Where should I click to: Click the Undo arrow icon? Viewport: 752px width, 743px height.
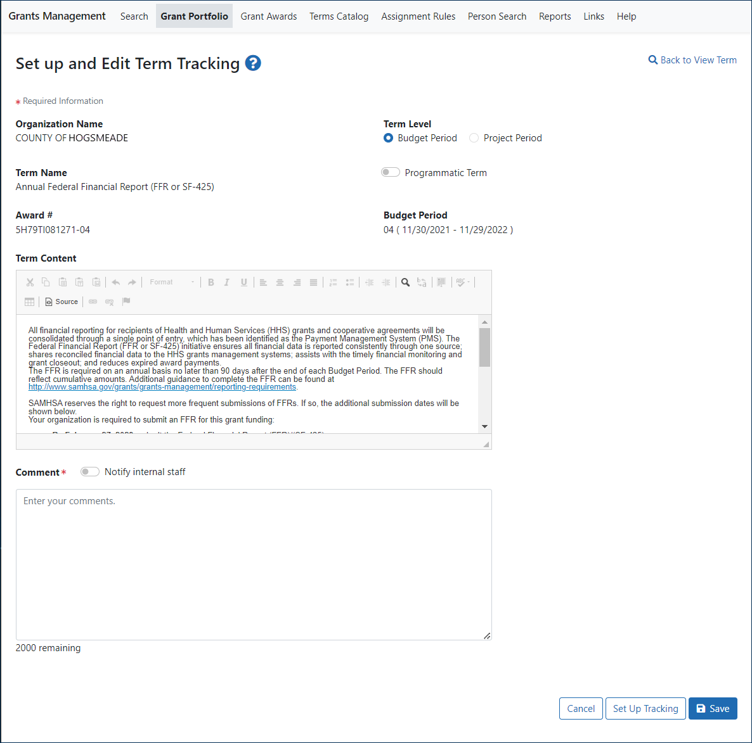[115, 282]
